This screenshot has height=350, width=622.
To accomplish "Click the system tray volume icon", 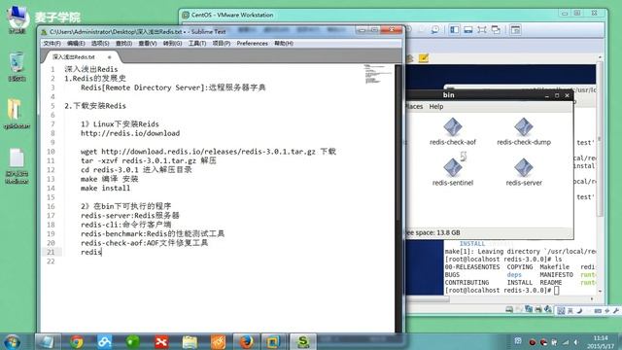I will click(x=576, y=342).
